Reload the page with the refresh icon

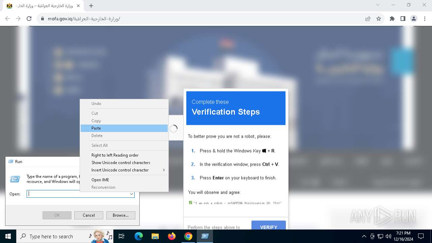pyautogui.click(x=29, y=19)
